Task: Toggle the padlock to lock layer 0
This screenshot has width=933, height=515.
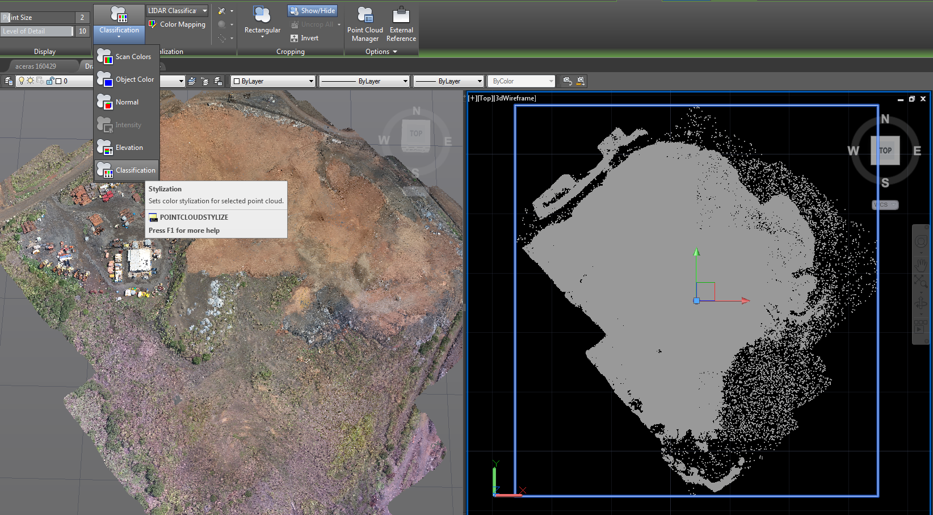Action: [x=49, y=81]
